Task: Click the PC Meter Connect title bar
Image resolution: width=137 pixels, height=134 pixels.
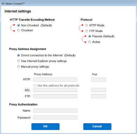Action: coord(68,3)
